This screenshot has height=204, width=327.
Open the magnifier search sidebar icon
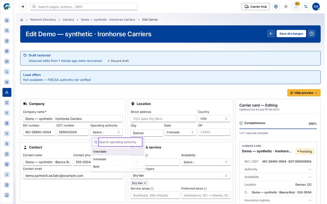pyautogui.click(x=7, y=72)
